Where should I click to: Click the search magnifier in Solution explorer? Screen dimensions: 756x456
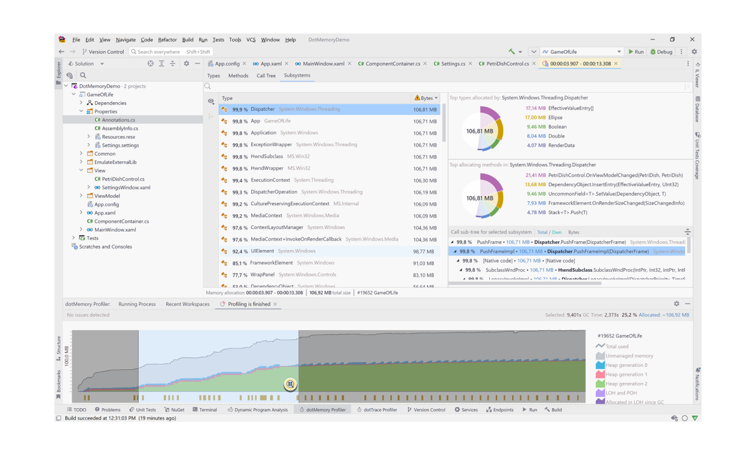[83, 75]
